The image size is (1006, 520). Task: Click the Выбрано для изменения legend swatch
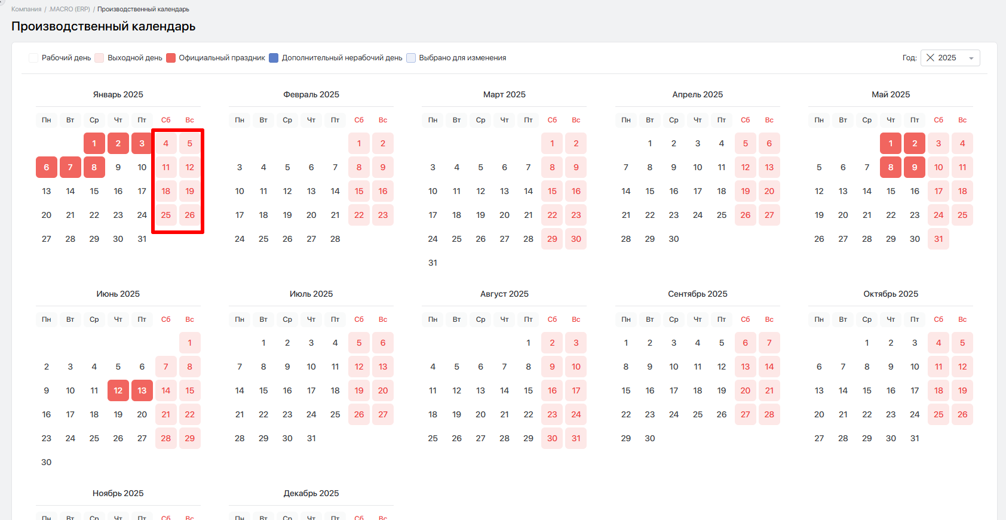(x=411, y=58)
